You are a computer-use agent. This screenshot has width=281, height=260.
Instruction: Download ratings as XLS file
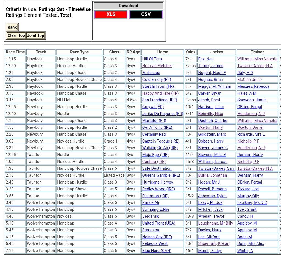click(111, 15)
